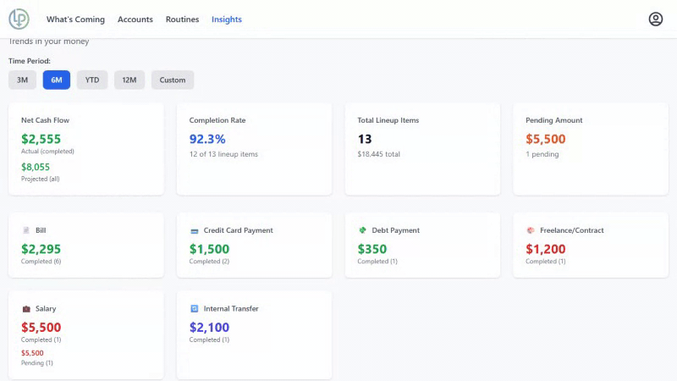Screen dimensions: 677x381
Task: Open What's Coming page
Action: tap(75, 19)
